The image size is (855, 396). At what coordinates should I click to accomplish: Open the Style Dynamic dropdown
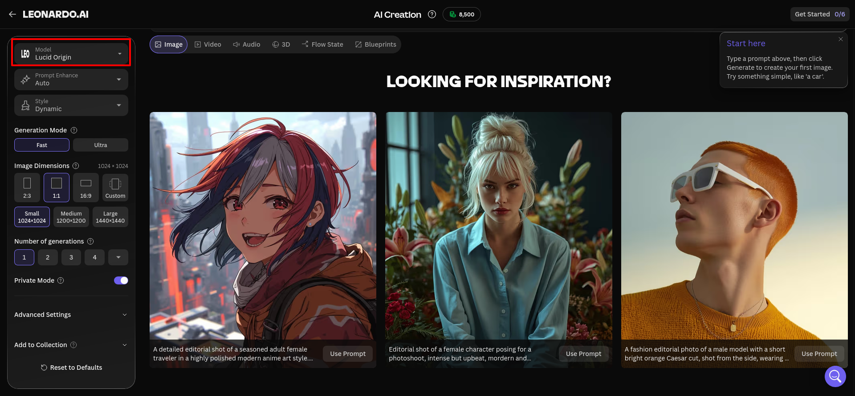71,105
